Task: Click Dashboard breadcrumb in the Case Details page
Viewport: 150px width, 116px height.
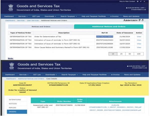Action: pyautogui.click(x=11, y=79)
